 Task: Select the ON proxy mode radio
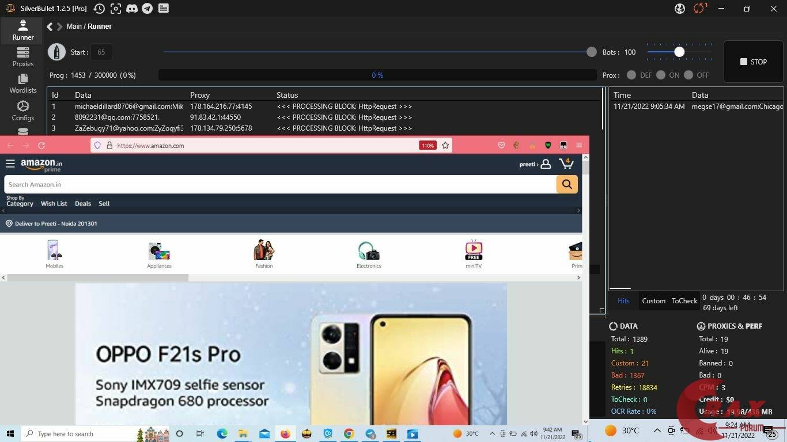[660, 75]
